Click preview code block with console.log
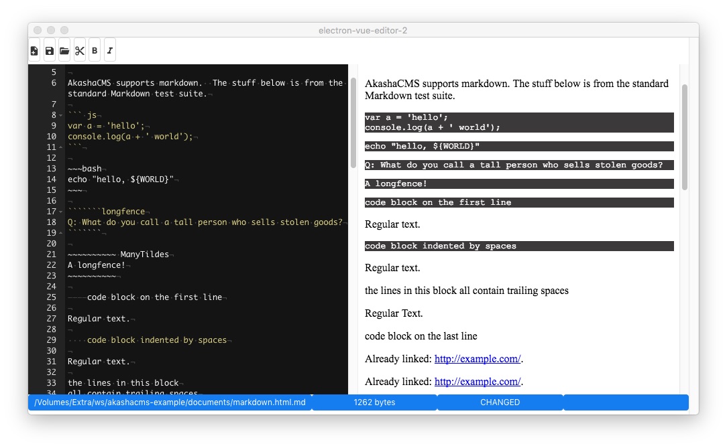This screenshot has width=727, height=448. pos(519,122)
